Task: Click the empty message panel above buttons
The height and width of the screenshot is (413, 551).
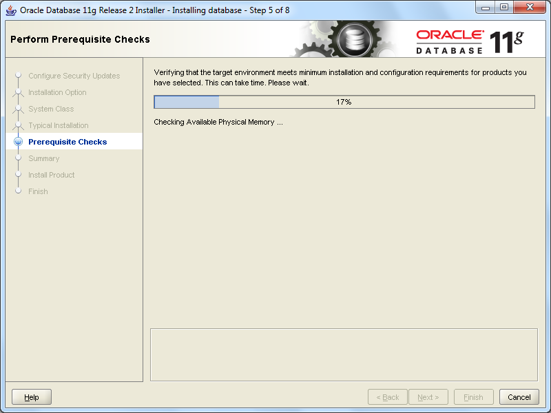Action: coord(344,354)
